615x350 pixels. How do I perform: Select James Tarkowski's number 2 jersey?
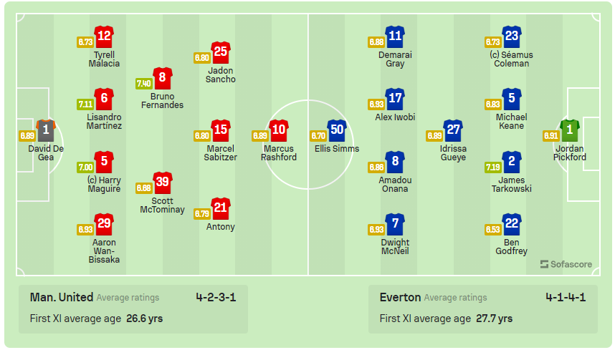[511, 162]
